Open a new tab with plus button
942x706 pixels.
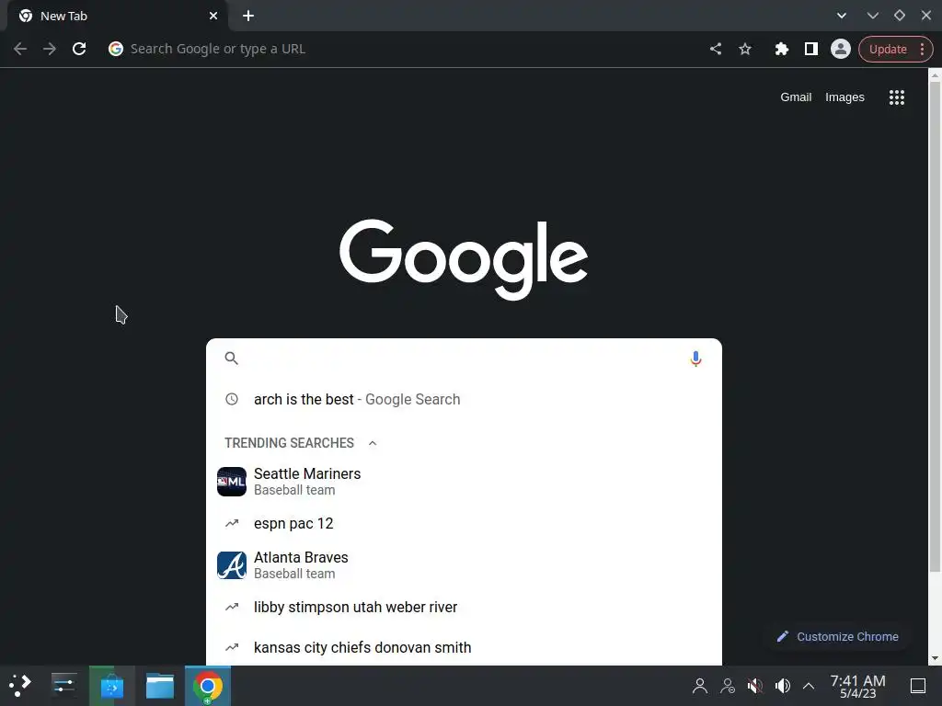point(248,17)
